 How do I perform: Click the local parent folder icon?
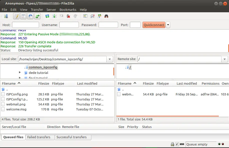click(3, 89)
